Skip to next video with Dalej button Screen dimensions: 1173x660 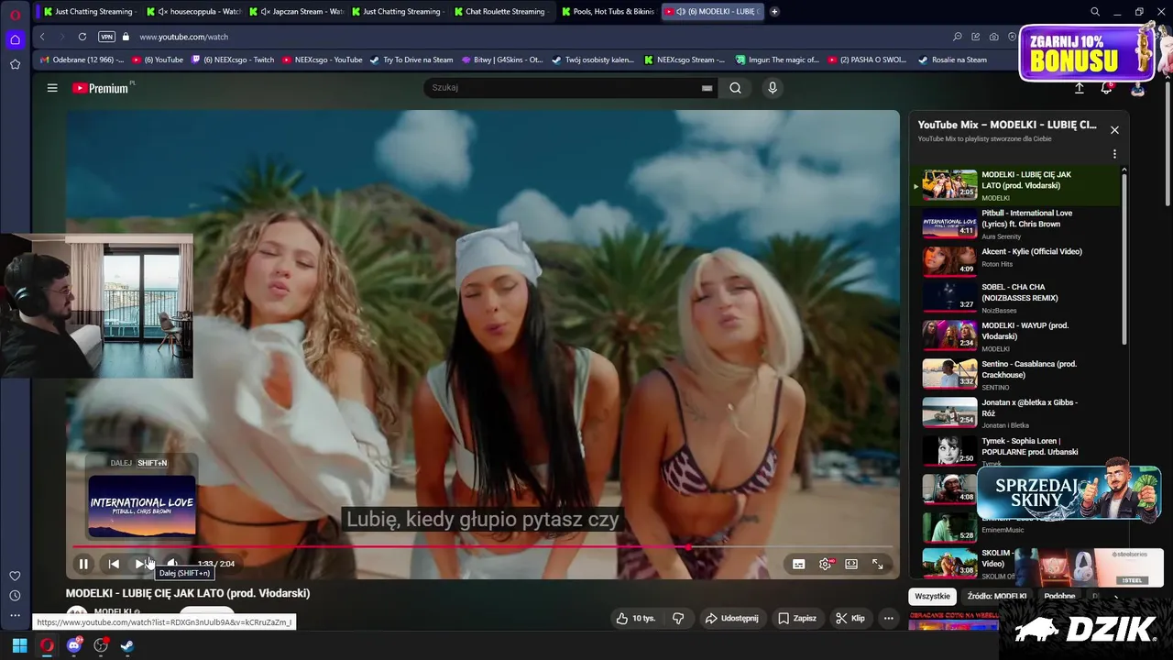(x=140, y=564)
